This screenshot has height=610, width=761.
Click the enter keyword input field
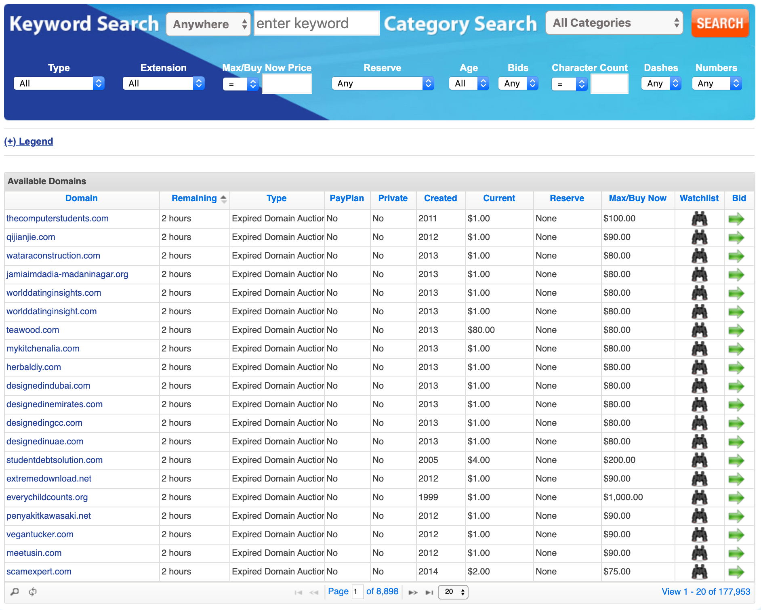pos(316,23)
